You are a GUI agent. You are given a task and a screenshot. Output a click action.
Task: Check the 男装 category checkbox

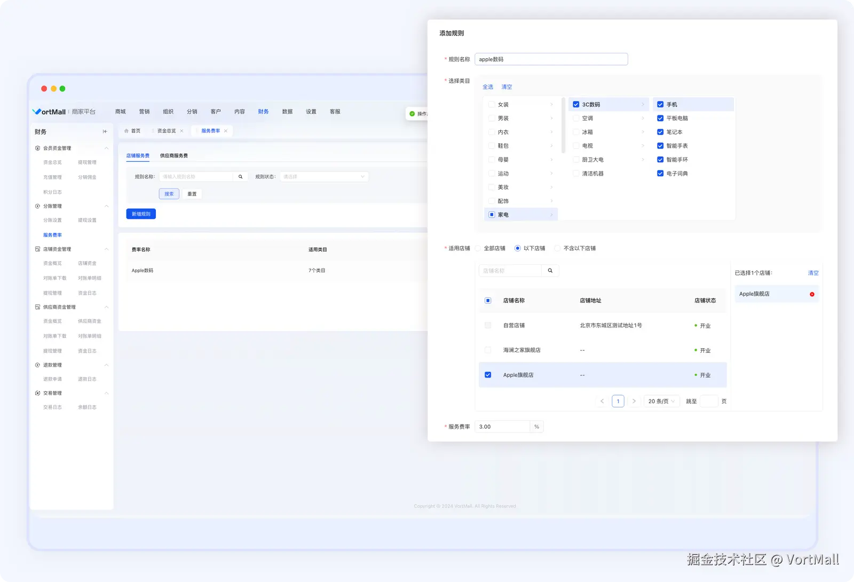coord(492,119)
